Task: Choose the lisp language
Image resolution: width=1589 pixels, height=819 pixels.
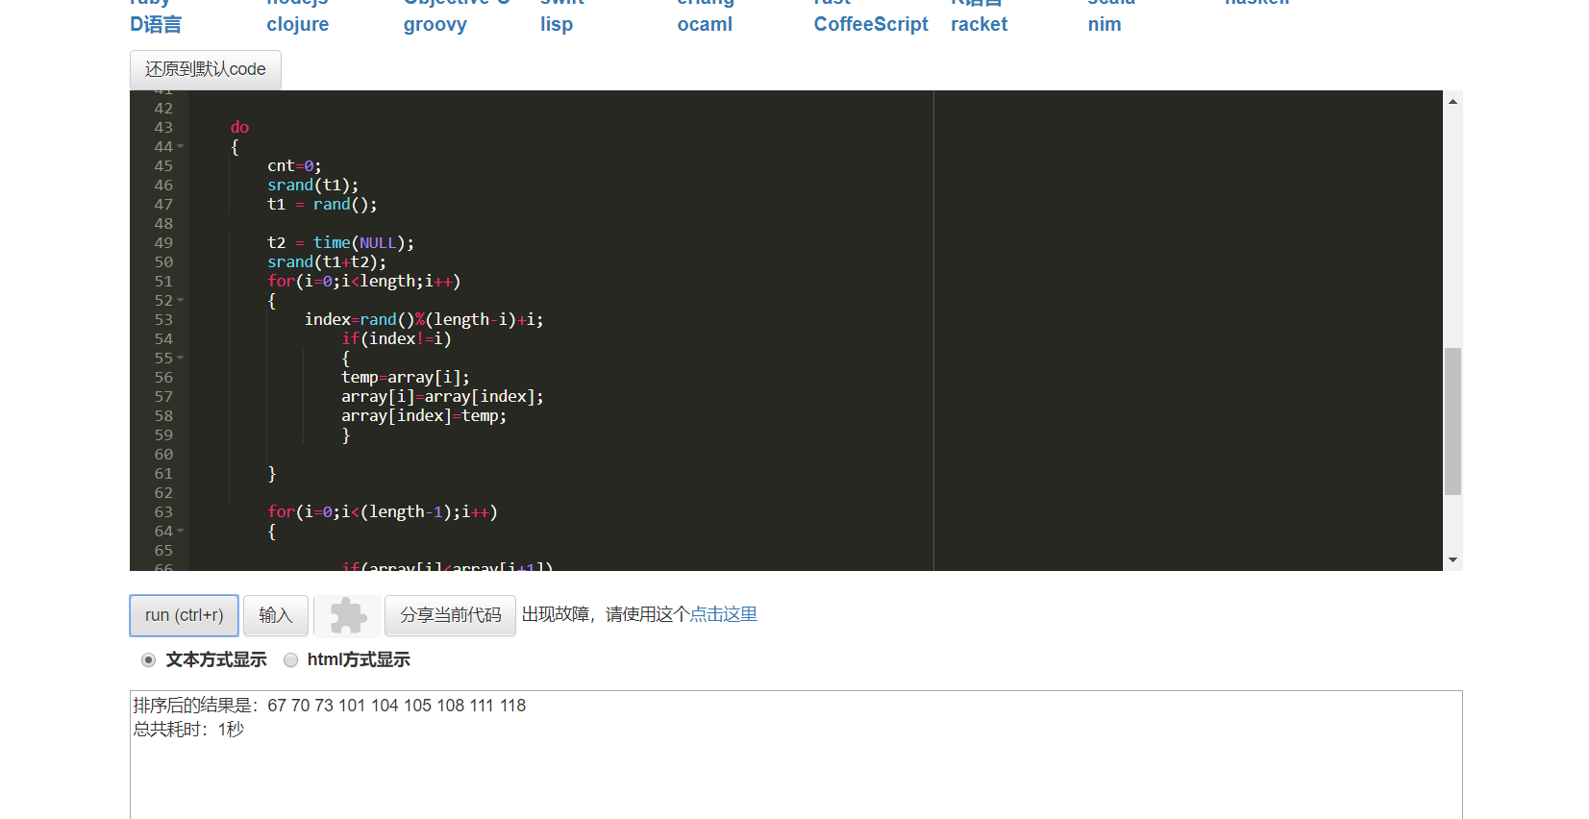Action: (557, 24)
